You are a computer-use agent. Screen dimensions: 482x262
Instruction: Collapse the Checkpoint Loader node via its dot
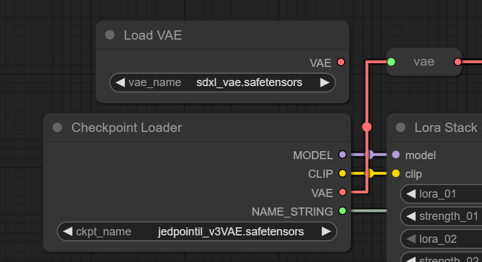tap(57, 128)
